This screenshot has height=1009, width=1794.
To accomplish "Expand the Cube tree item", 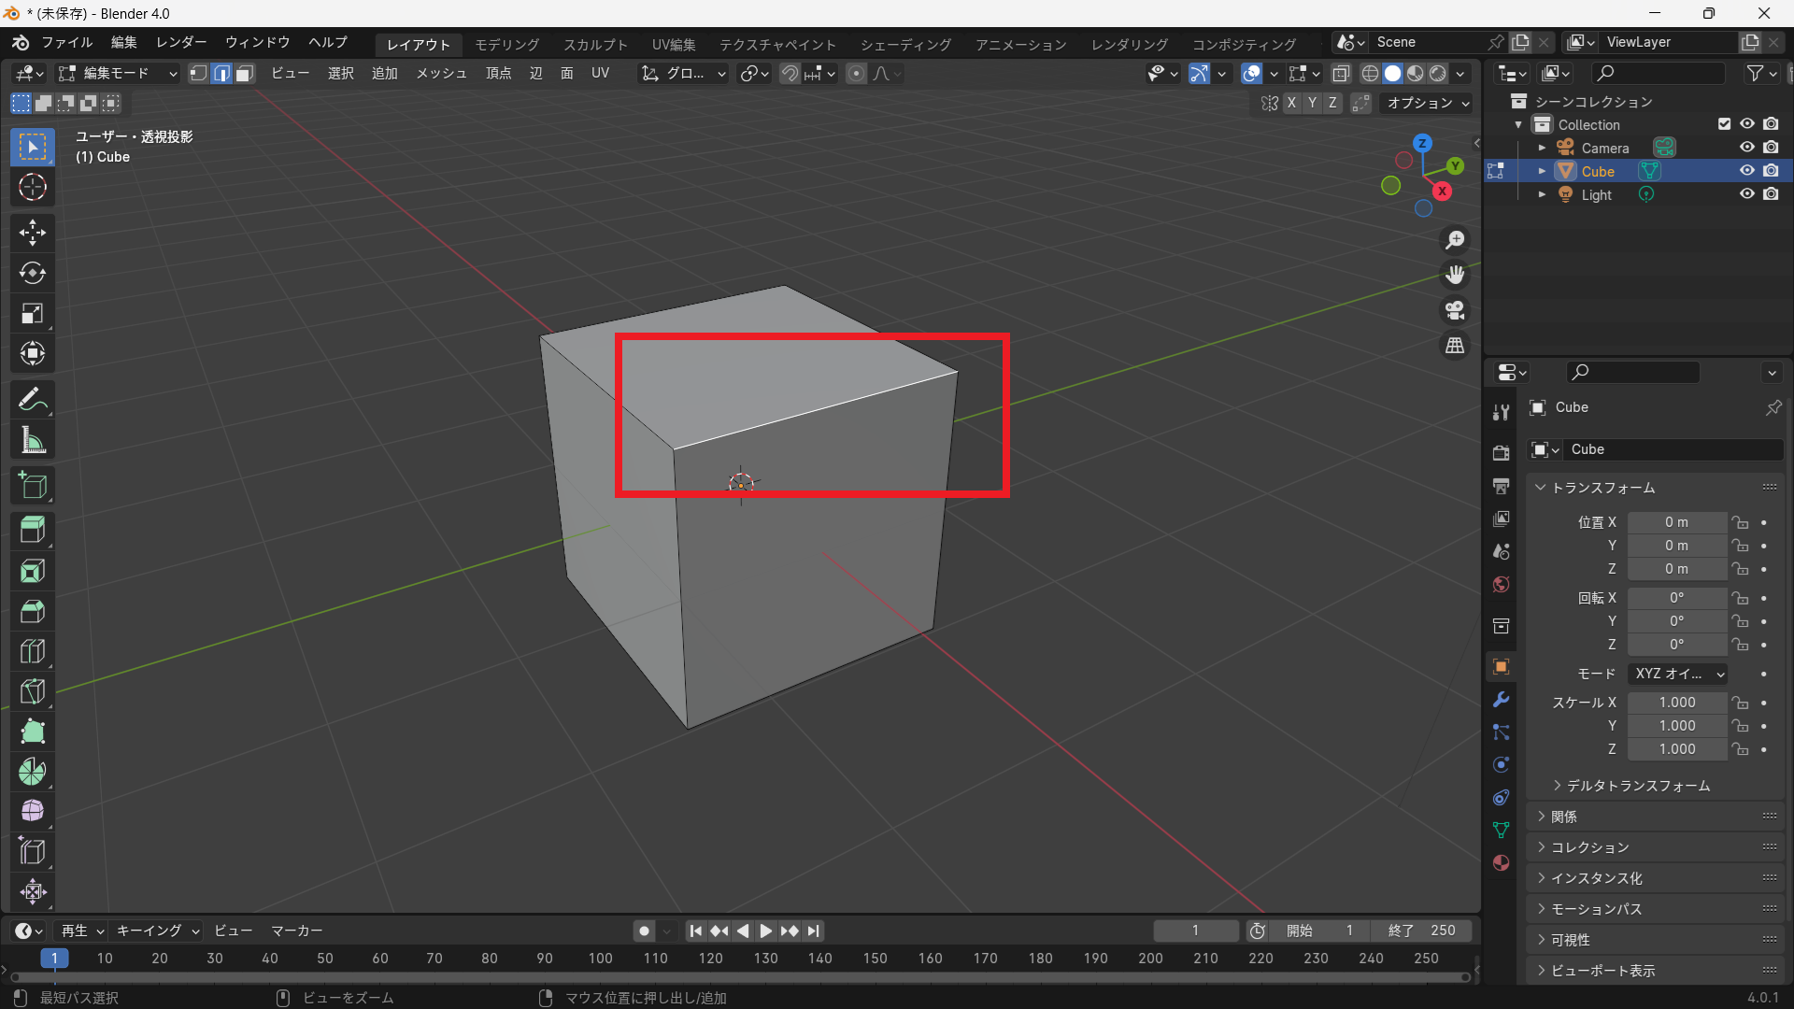I will click(x=1542, y=171).
